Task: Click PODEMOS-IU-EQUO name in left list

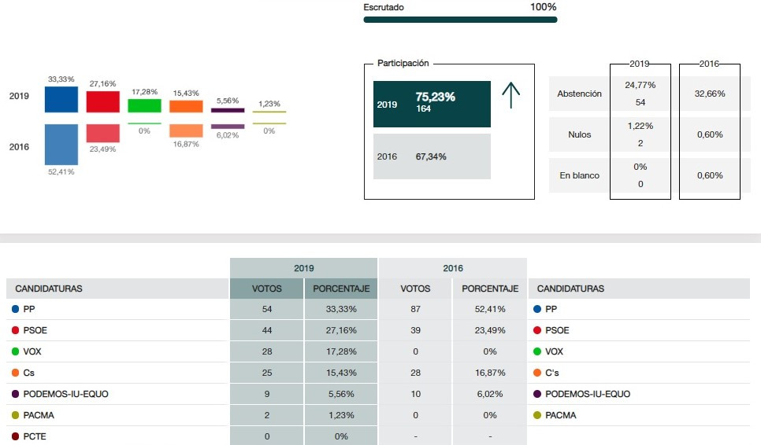Action: (x=65, y=394)
